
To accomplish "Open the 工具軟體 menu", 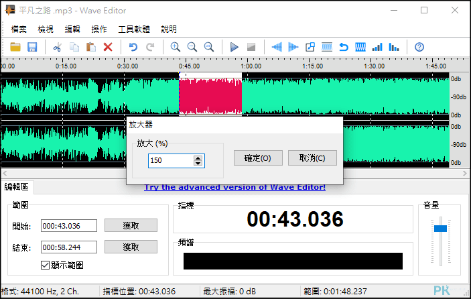I will [134, 29].
